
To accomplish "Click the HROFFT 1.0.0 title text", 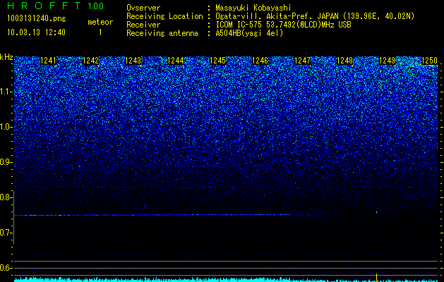I will point(56,6).
